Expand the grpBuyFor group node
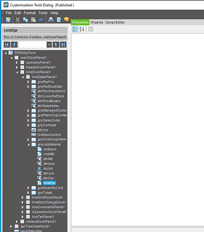Screen dimensions: 204x232 coord(28,82)
